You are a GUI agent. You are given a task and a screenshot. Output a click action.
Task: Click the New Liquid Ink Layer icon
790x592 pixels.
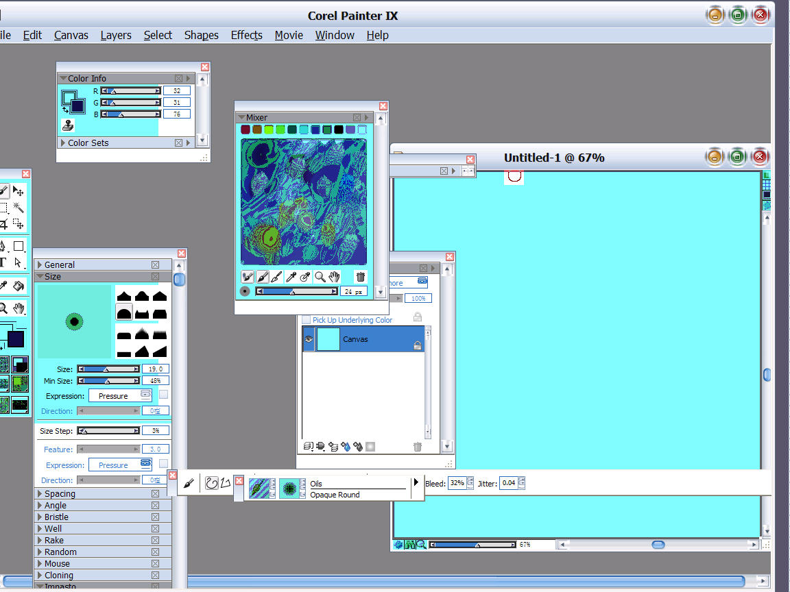pyautogui.click(x=358, y=447)
